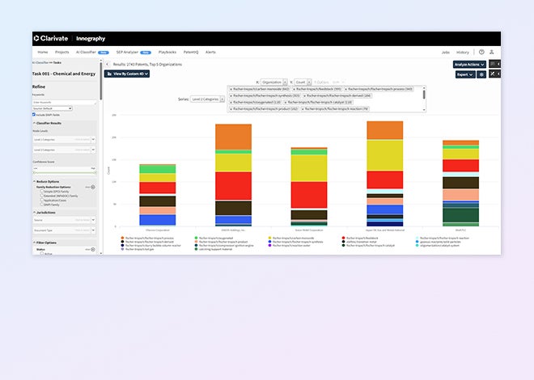Open the Analyze Actions dropdown
The image size is (534, 380).
pos(469,64)
